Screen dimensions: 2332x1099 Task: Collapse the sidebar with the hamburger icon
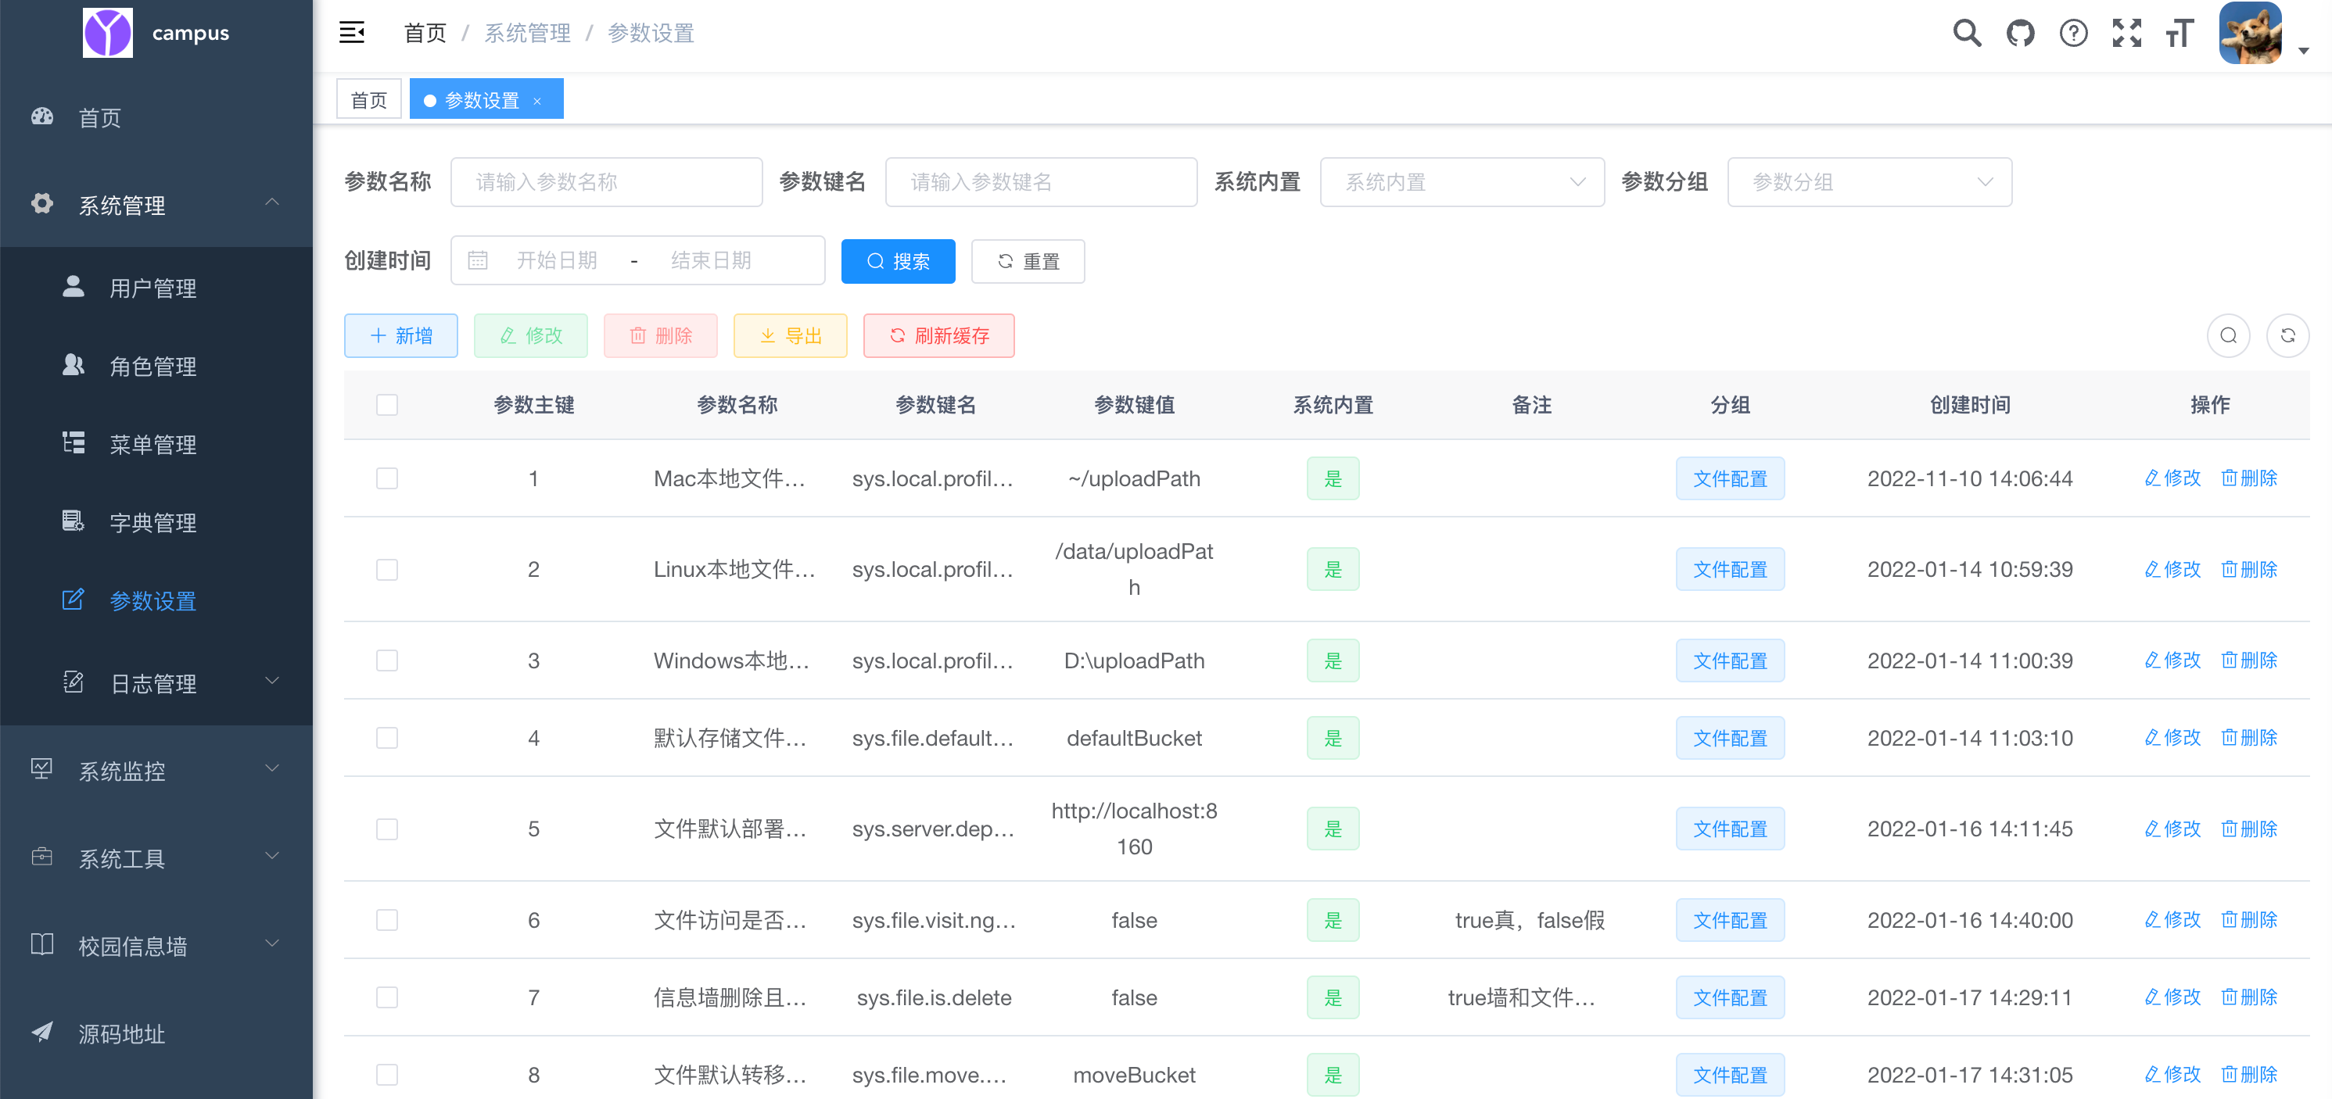[351, 33]
